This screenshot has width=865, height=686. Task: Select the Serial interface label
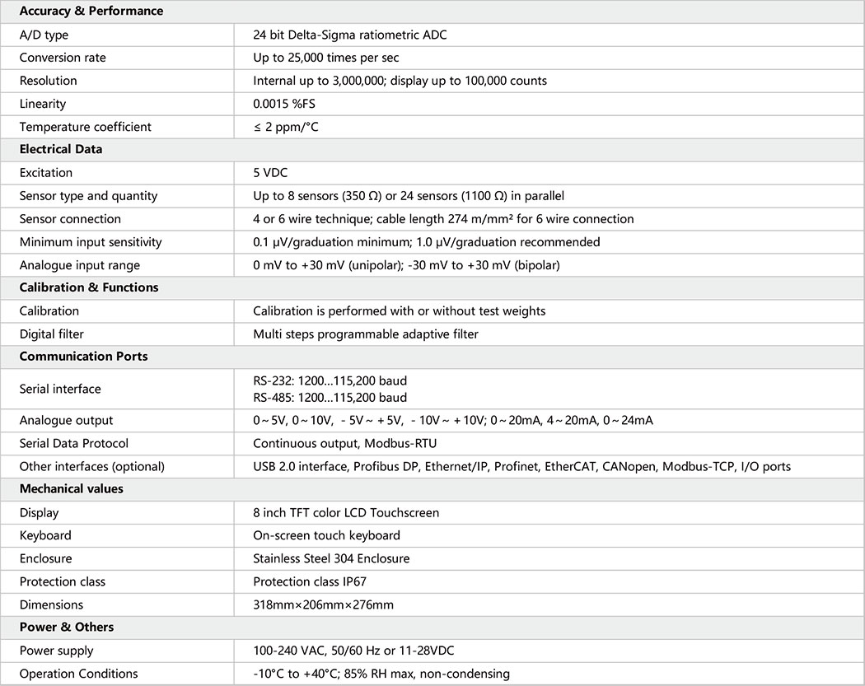pyautogui.click(x=60, y=389)
